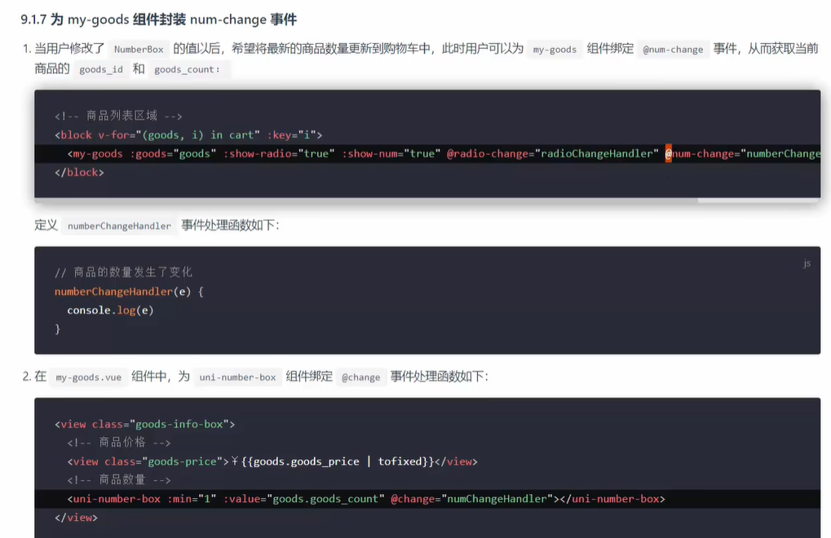Click the inline code 'goods_id'

tap(100, 69)
